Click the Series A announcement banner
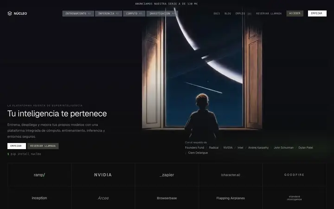This screenshot has width=334, height=209. (x=167, y=4)
